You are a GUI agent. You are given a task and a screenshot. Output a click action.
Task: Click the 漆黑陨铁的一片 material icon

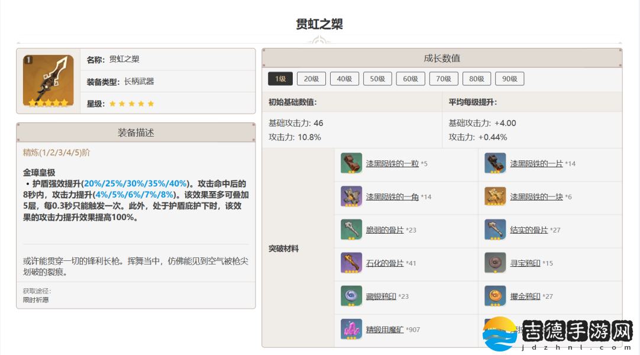[495, 163]
